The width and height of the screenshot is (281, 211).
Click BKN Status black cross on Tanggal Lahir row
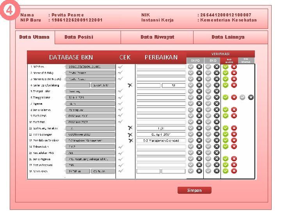(251, 97)
